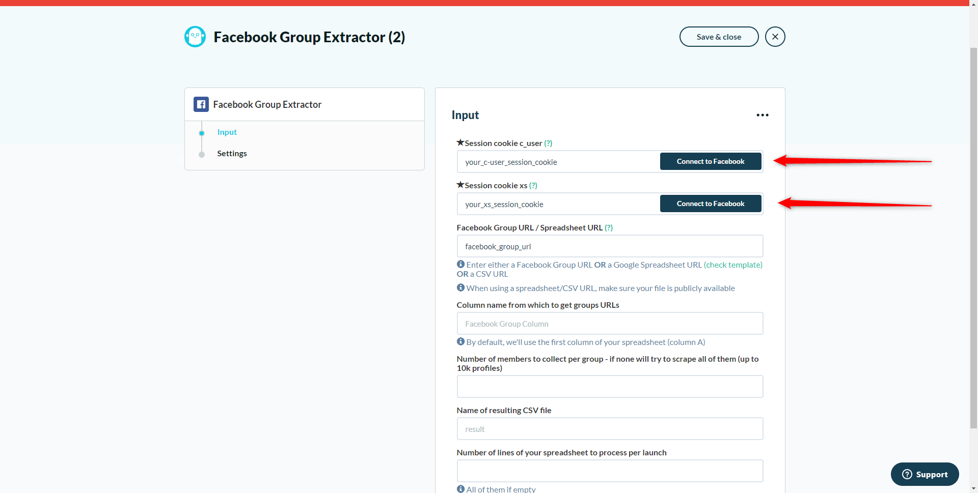Click the resulting CSV file name field
Screen dimensions: 978x493
610,429
